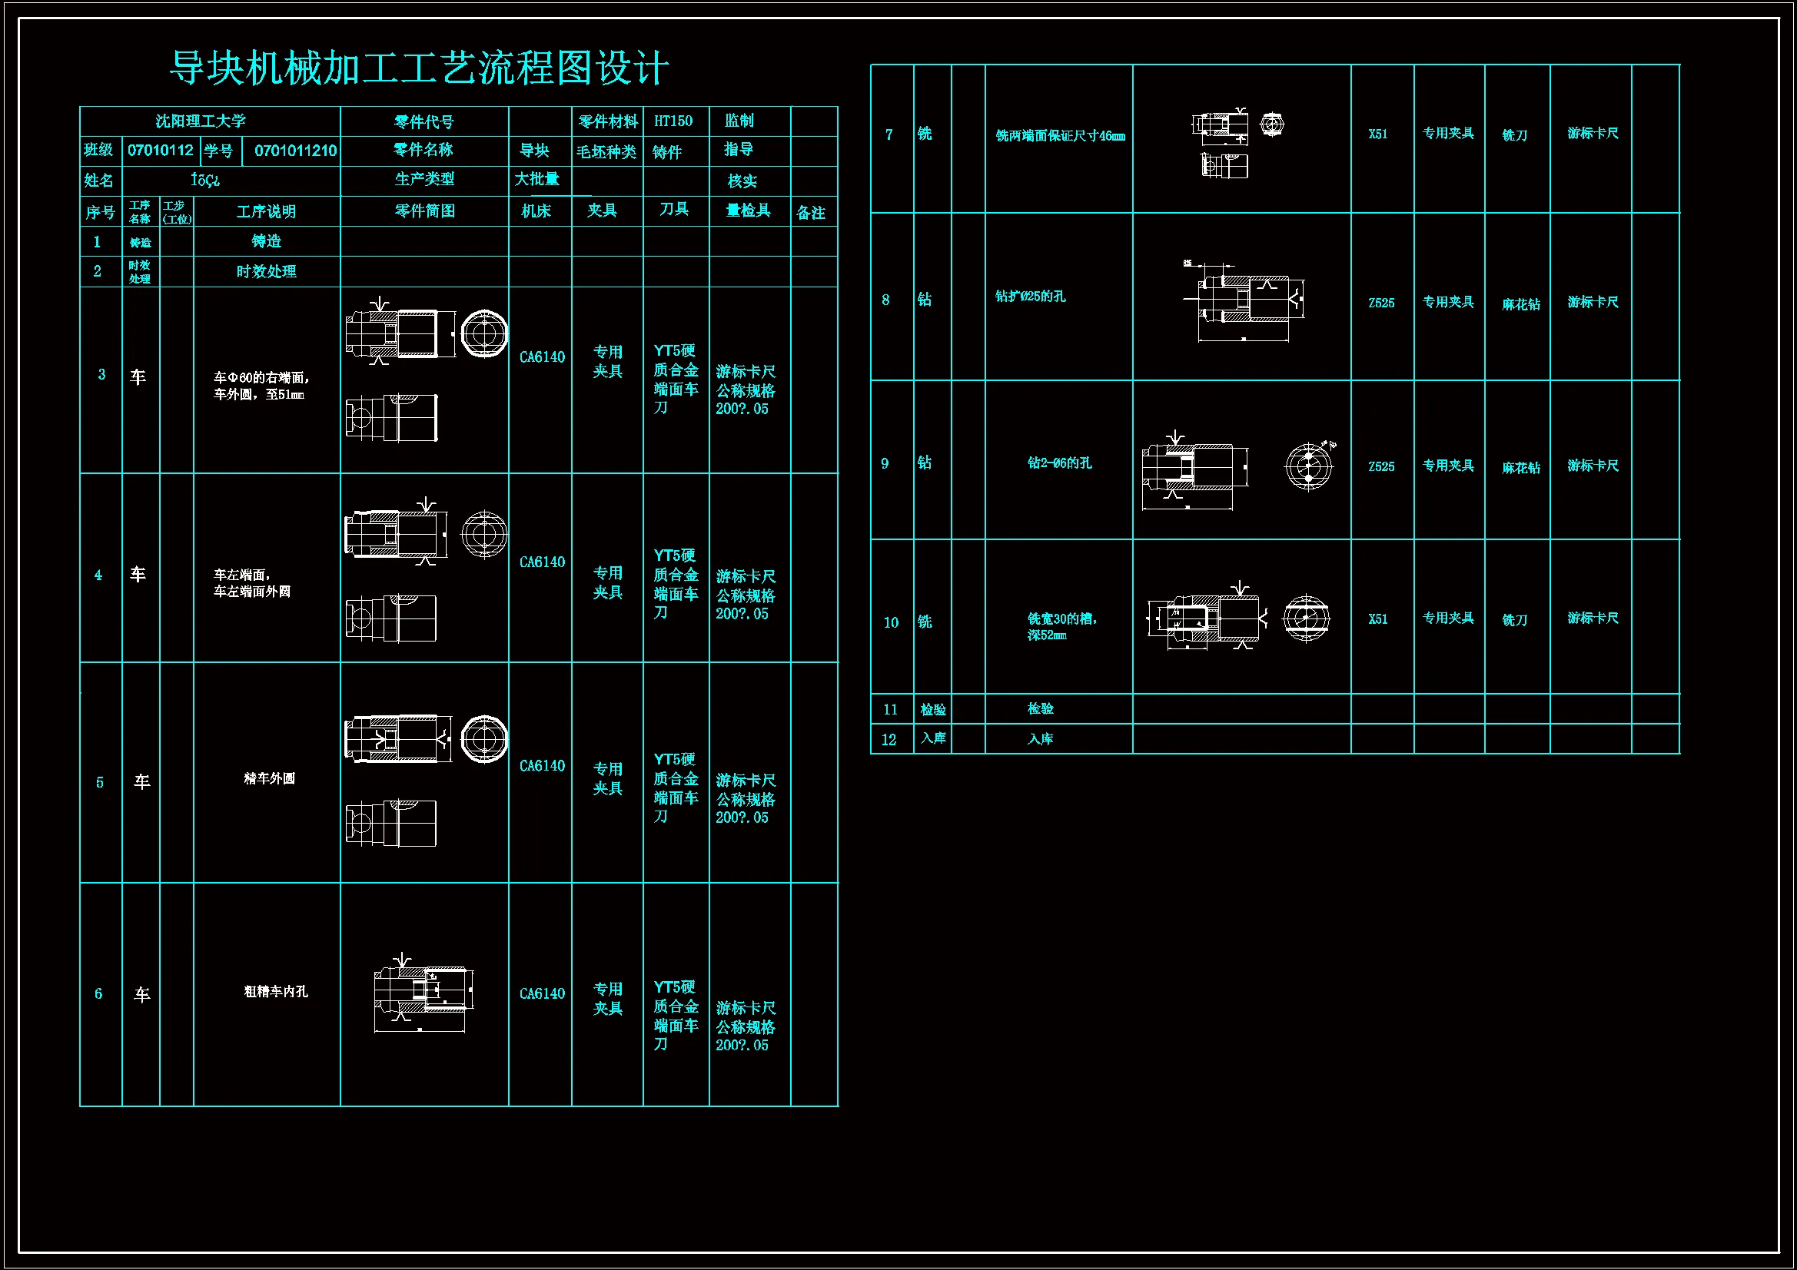Select the 麻花钻 tool cell in row 9
This screenshot has height=1270, width=1797.
pos(1520,468)
